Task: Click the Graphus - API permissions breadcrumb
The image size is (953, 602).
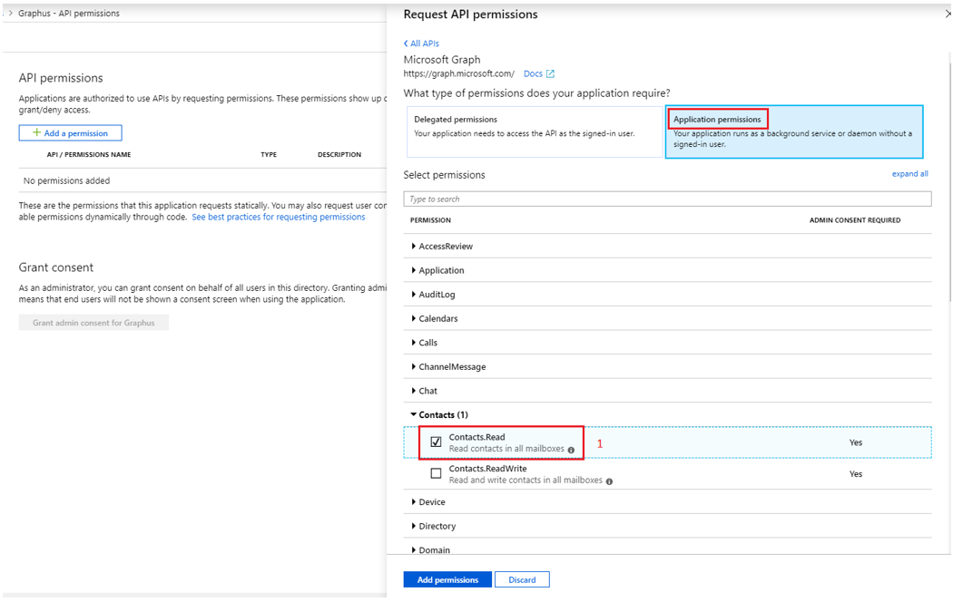Action: point(69,14)
